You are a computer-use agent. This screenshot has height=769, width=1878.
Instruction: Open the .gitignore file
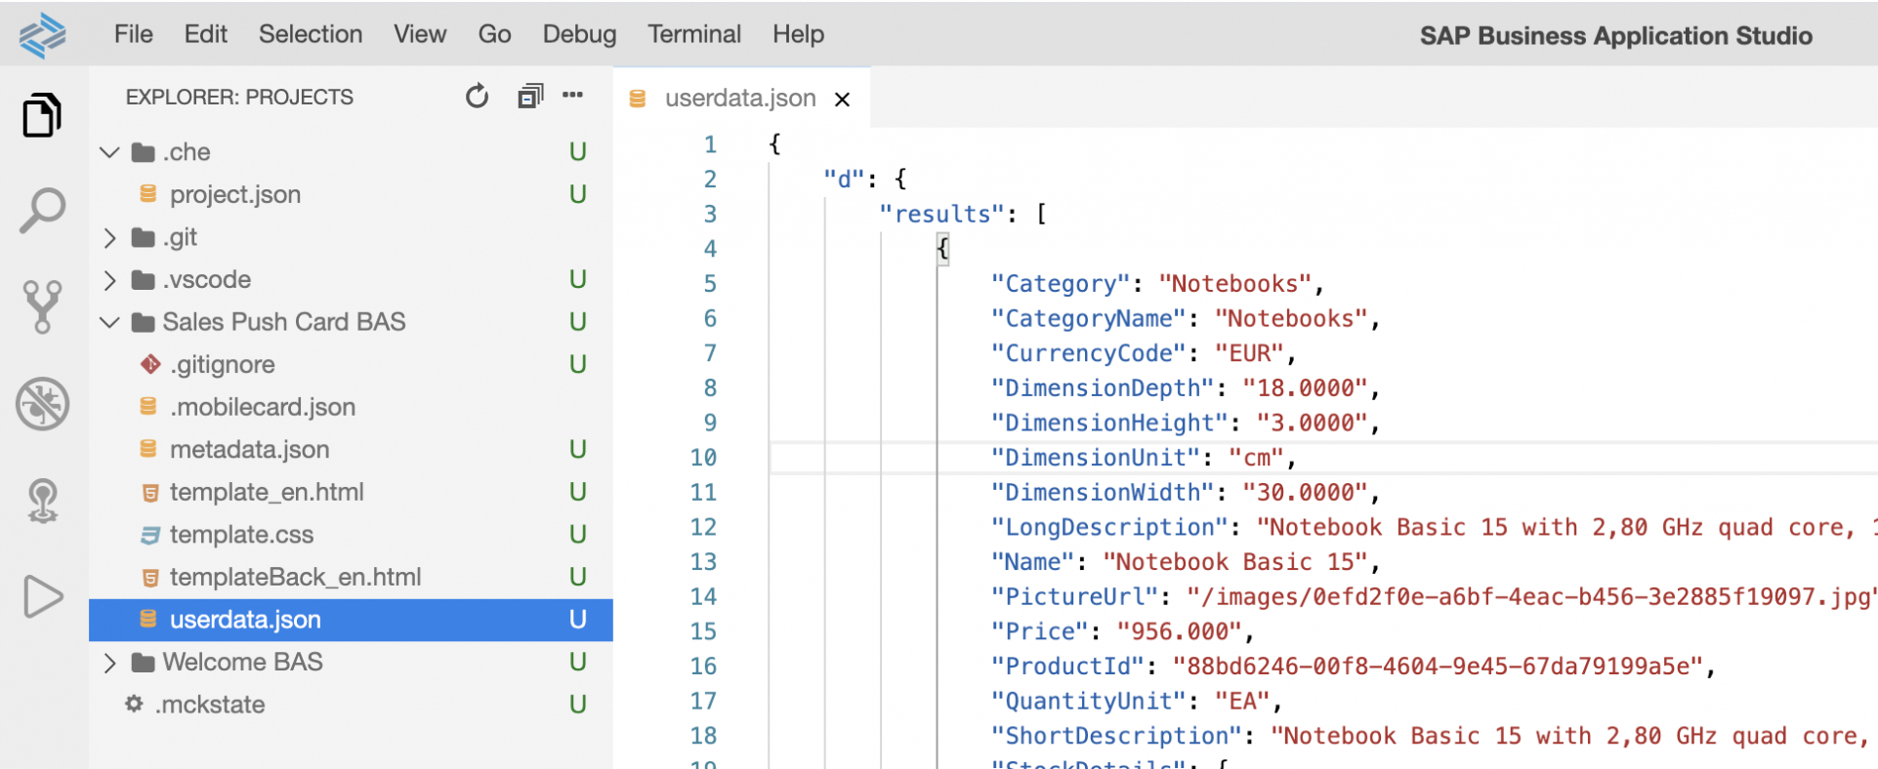point(223,364)
